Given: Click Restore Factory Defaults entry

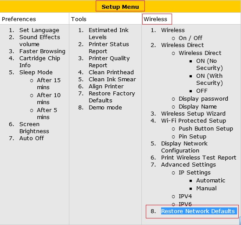Looking at the screenshot, I should click(112, 97).
